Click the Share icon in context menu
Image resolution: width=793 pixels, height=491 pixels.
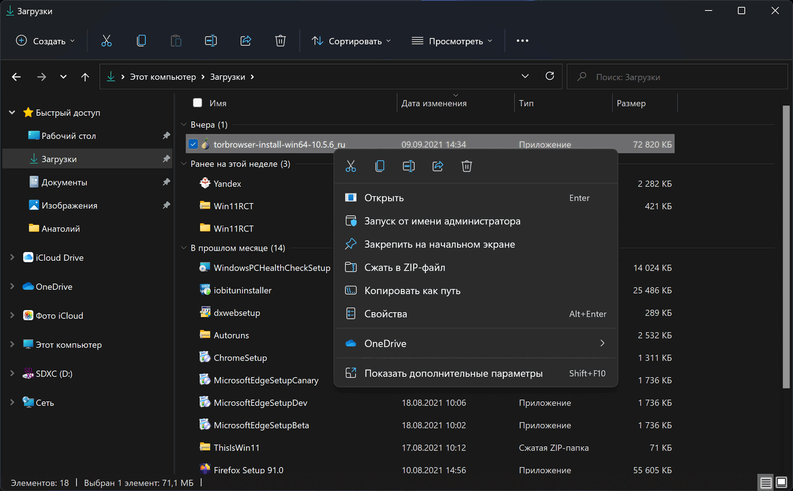[x=438, y=166]
